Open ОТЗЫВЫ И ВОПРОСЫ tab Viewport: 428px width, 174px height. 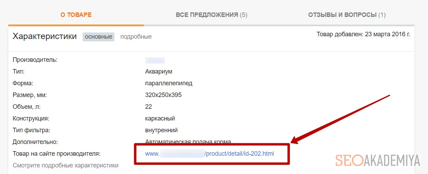tap(347, 15)
